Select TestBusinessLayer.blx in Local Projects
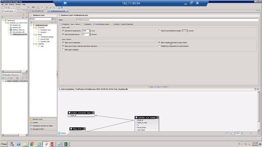 pos(19,34)
